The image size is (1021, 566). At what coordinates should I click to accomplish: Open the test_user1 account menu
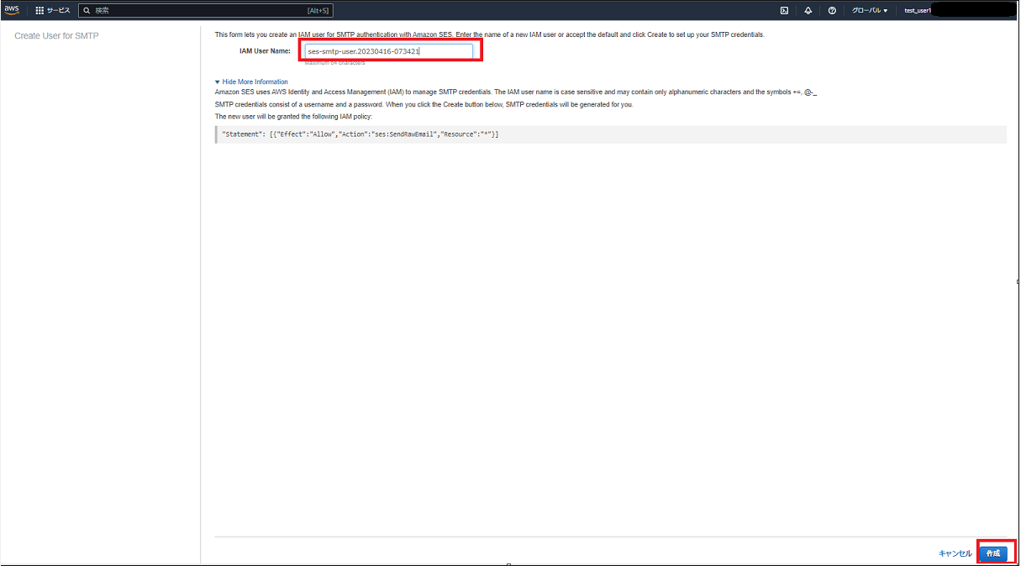pos(918,10)
